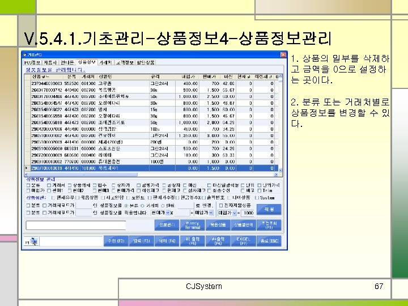
Task: Switch to the 고객정보 tab
Action: tap(125, 62)
